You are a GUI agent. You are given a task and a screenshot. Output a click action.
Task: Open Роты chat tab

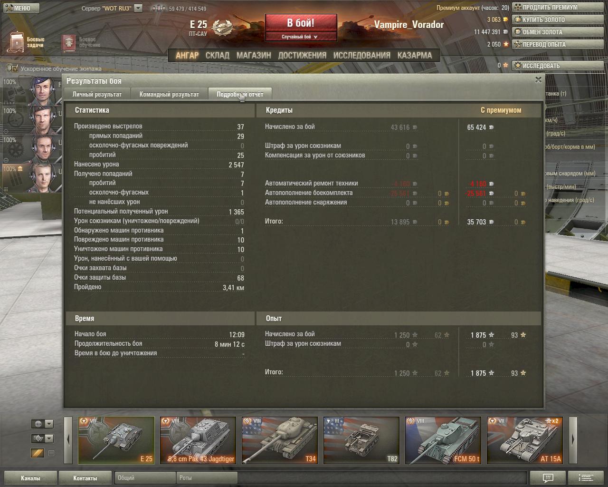207,478
